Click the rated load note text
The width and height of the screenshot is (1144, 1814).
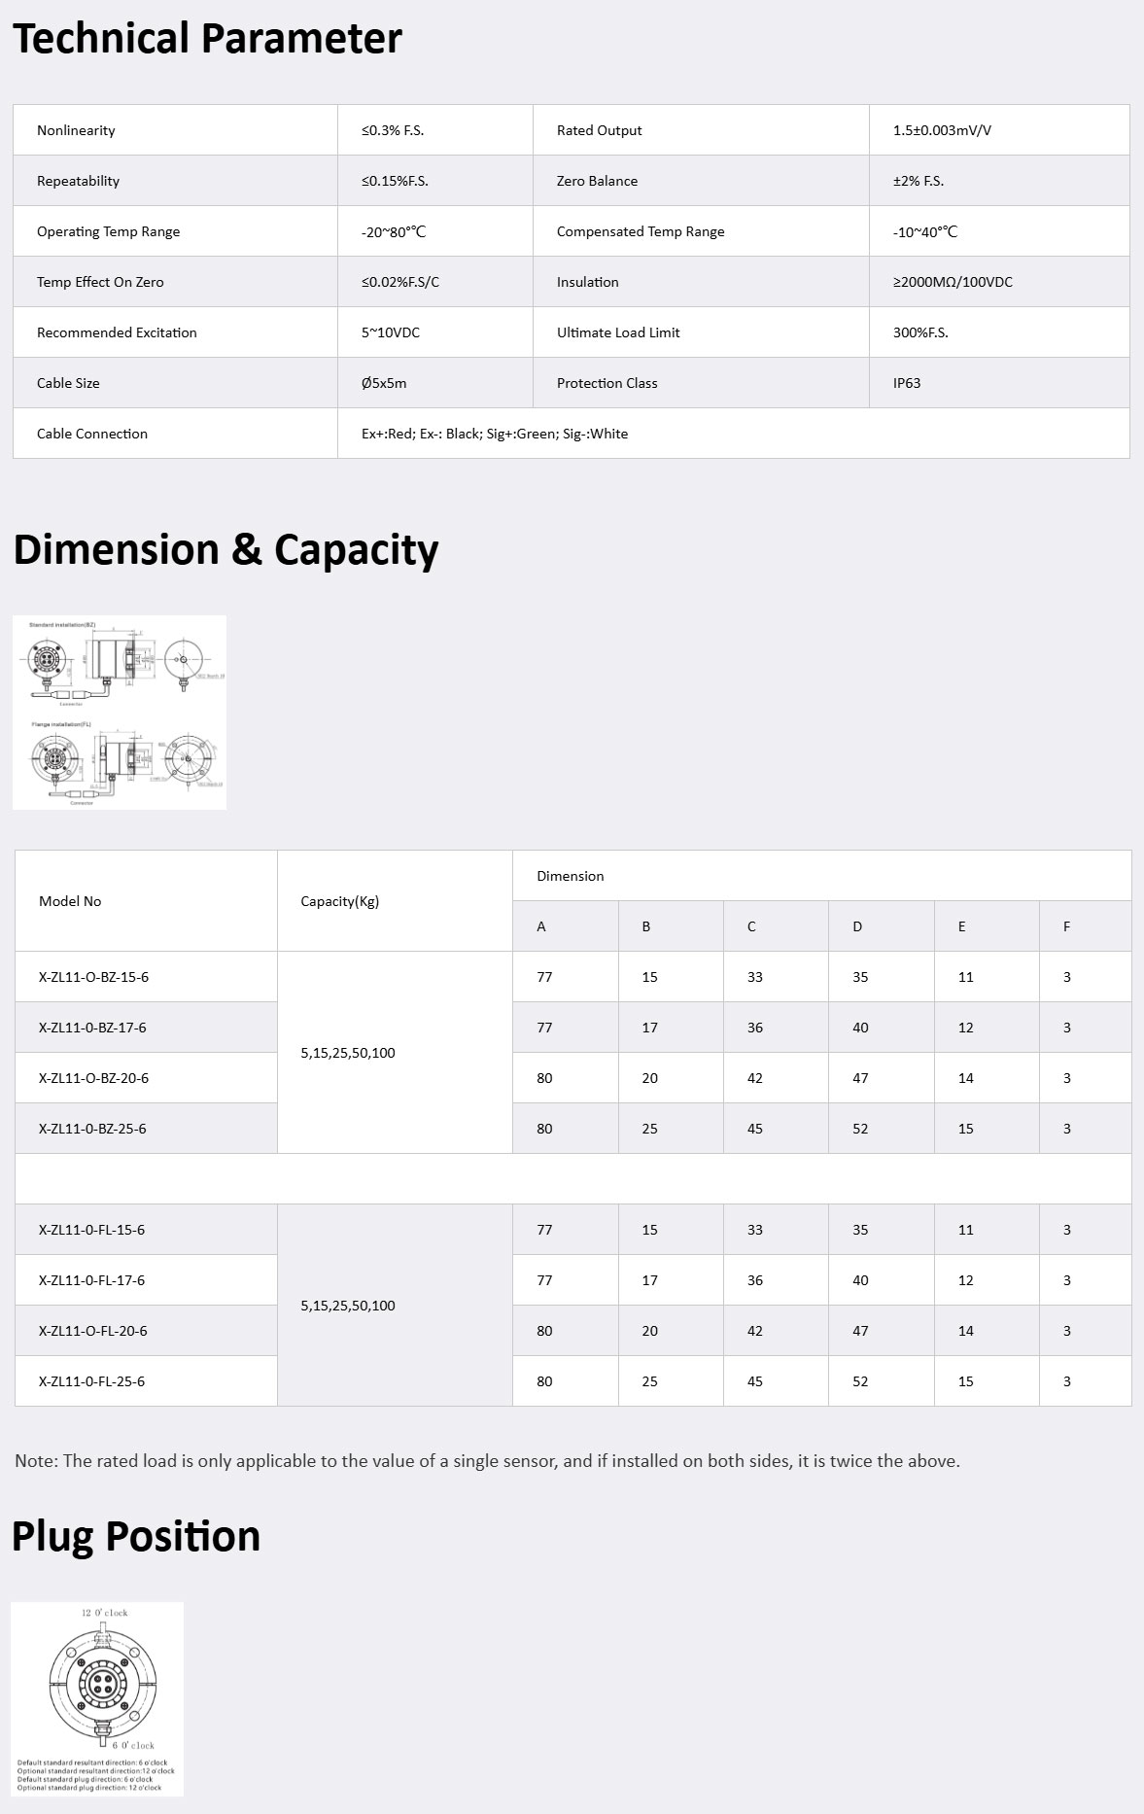pos(487,1461)
